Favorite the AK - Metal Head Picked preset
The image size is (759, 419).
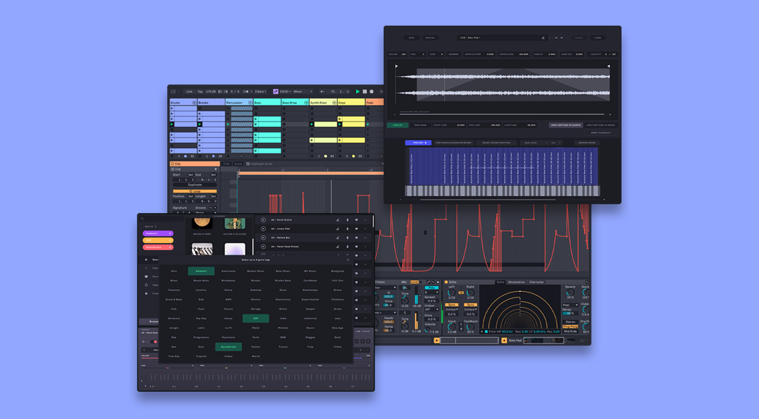coord(356,246)
